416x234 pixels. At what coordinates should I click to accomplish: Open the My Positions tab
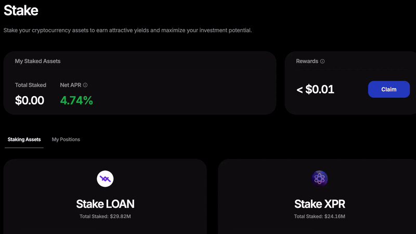pyautogui.click(x=66, y=139)
